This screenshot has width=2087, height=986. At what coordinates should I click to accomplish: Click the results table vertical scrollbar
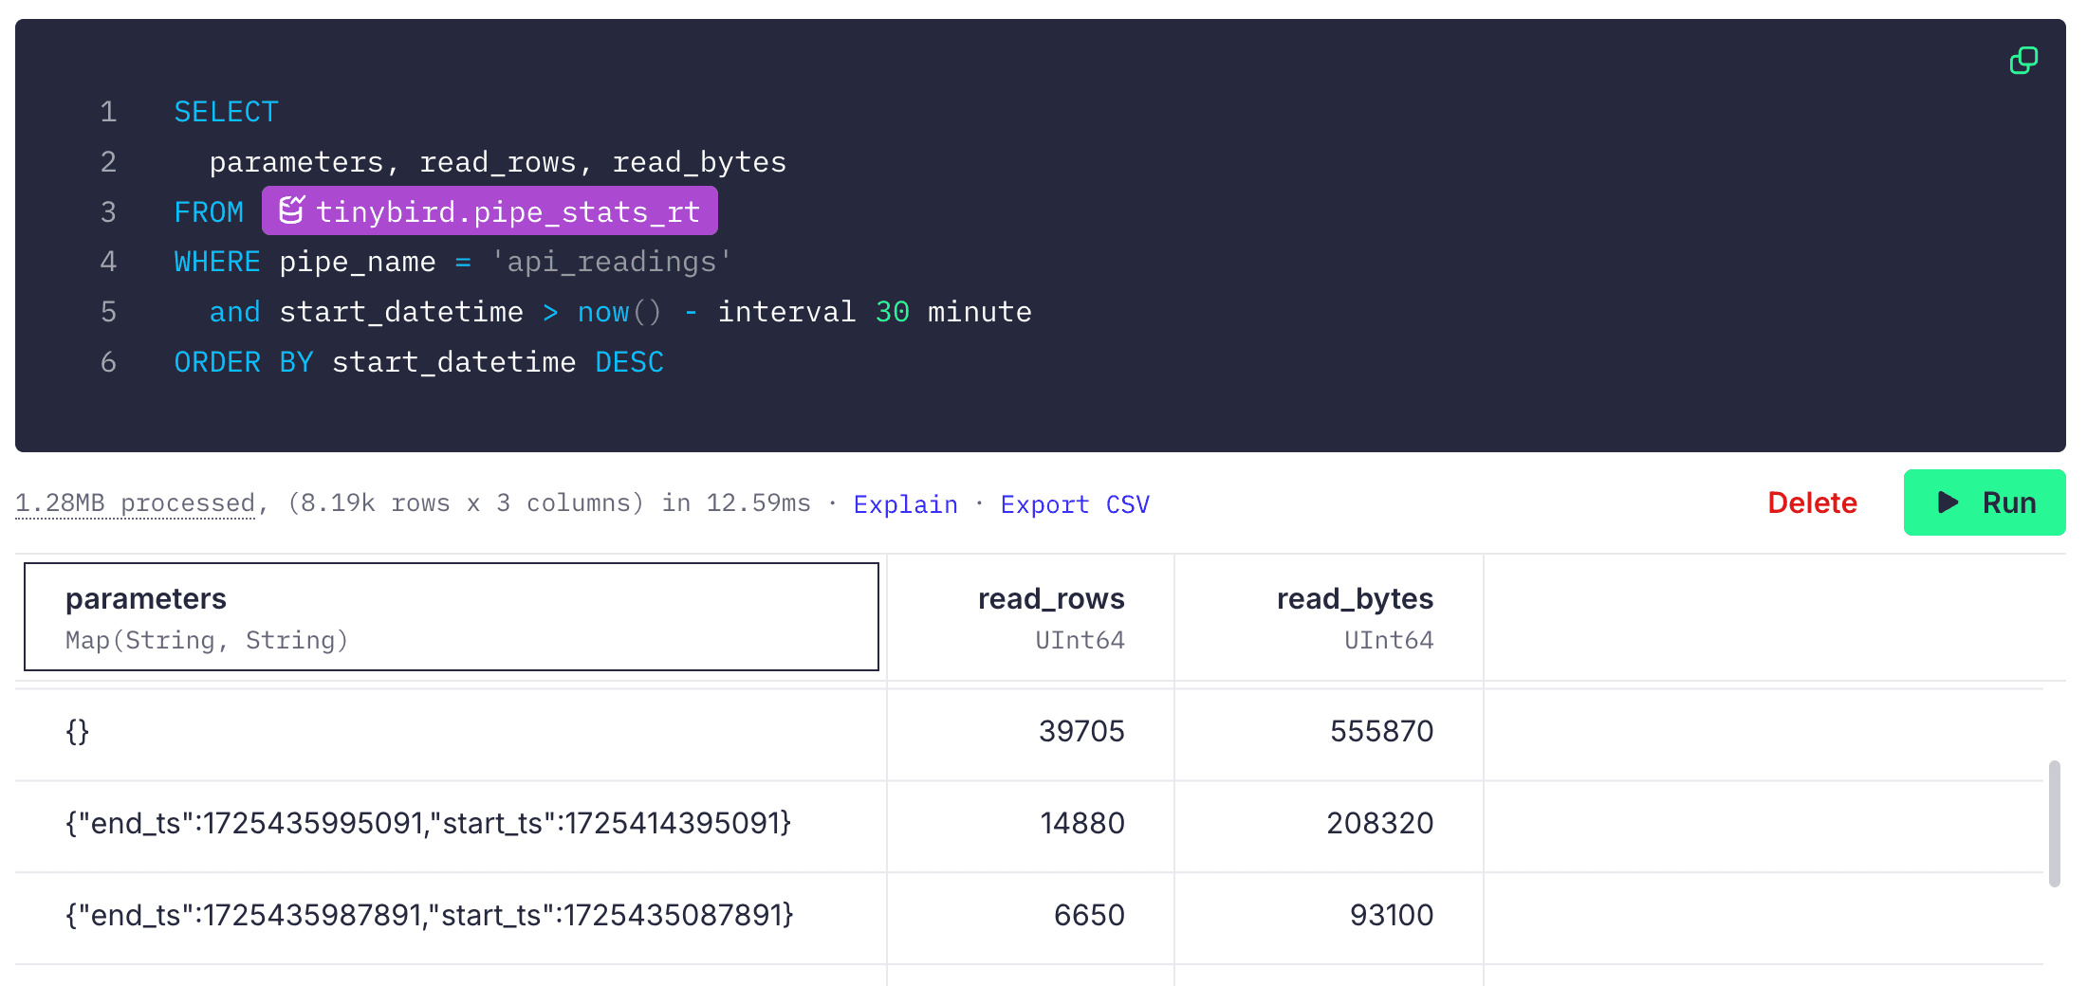click(2054, 823)
